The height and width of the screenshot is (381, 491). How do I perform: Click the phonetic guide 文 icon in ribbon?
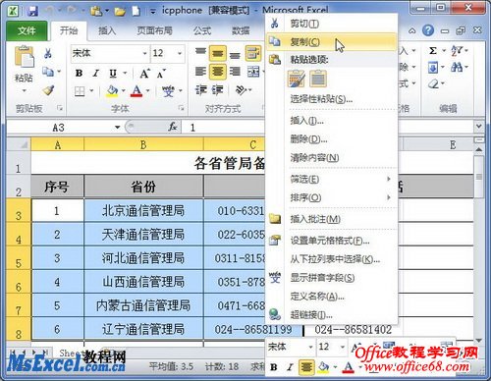pyautogui.click(x=168, y=91)
